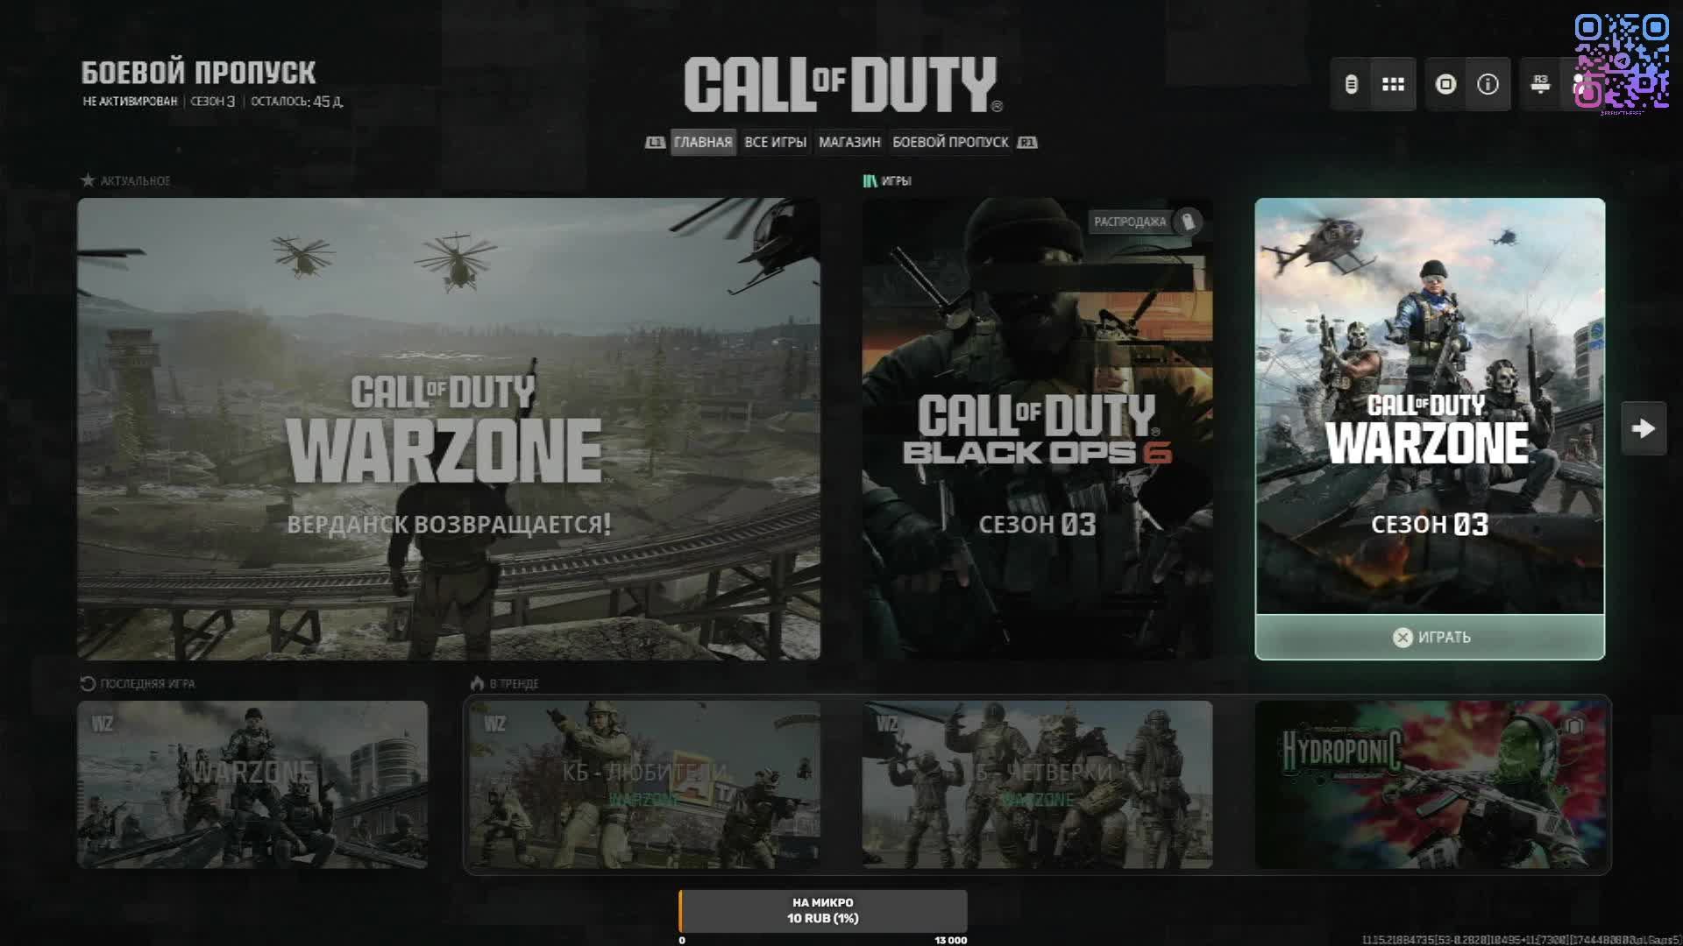Open the grid menu icon
The height and width of the screenshot is (946, 1683).
1393,84
